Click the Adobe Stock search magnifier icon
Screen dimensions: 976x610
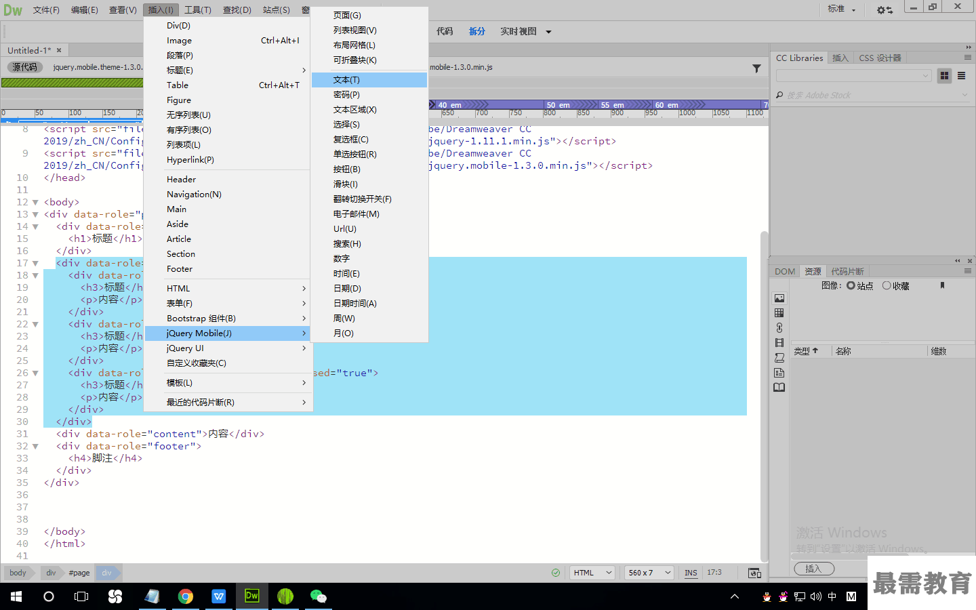[779, 95]
